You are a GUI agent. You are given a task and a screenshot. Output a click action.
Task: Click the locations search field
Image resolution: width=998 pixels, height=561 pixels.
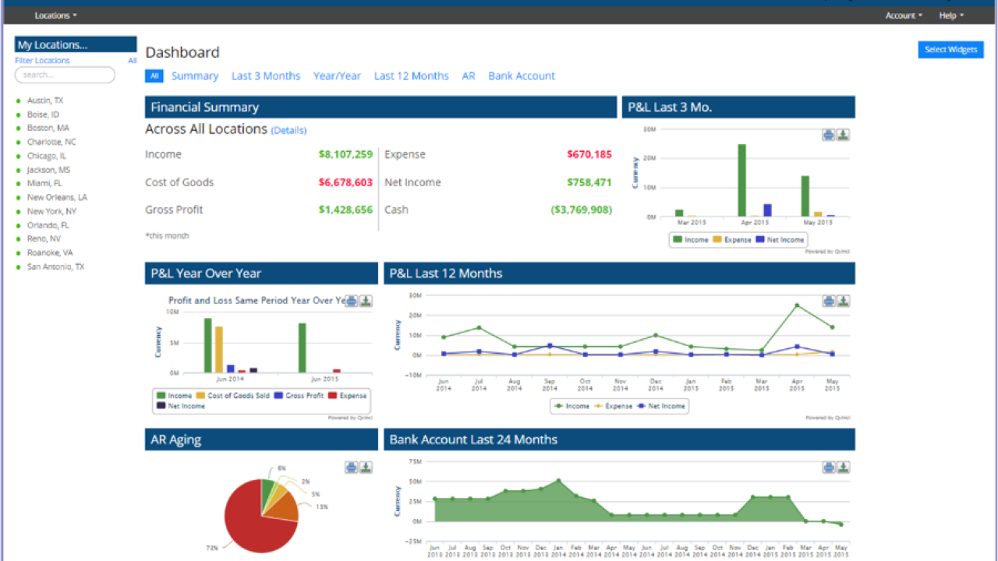pyautogui.click(x=65, y=75)
